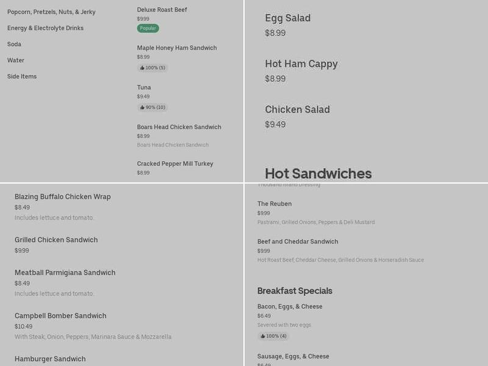Open the Soda category
Image resolution: width=488 pixels, height=366 pixels.
click(x=14, y=44)
